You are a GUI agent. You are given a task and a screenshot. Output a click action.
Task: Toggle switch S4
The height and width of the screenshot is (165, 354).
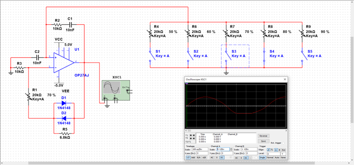click(x=264, y=56)
